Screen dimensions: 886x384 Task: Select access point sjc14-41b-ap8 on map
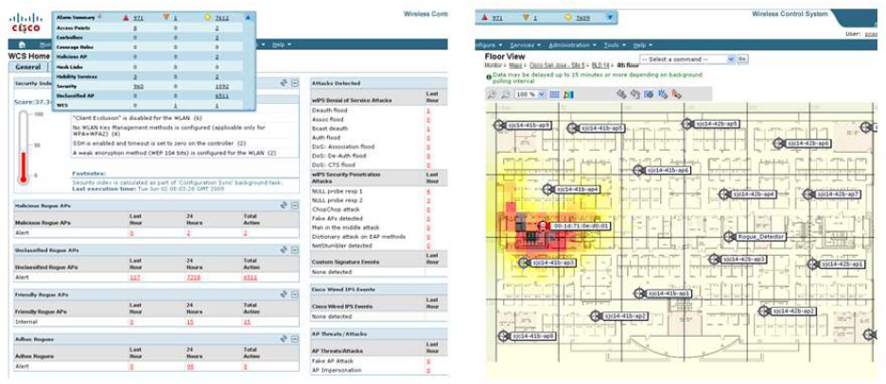(x=528, y=336)
